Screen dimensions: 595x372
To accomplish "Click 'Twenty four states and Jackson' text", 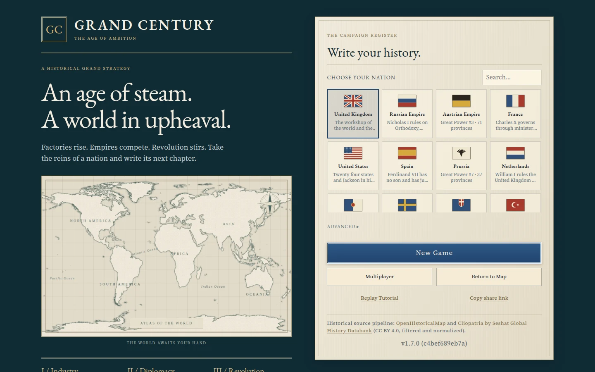I will click(x=353, y=177).
